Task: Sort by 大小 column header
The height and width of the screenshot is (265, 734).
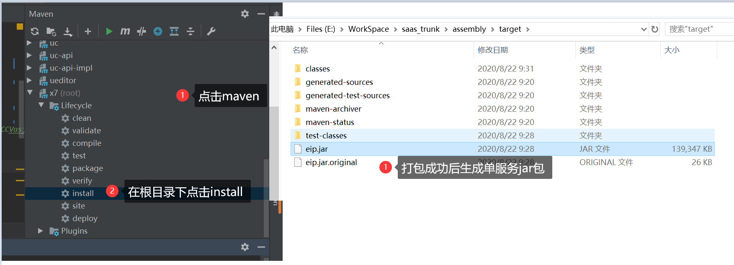Action: coord(672,50)
